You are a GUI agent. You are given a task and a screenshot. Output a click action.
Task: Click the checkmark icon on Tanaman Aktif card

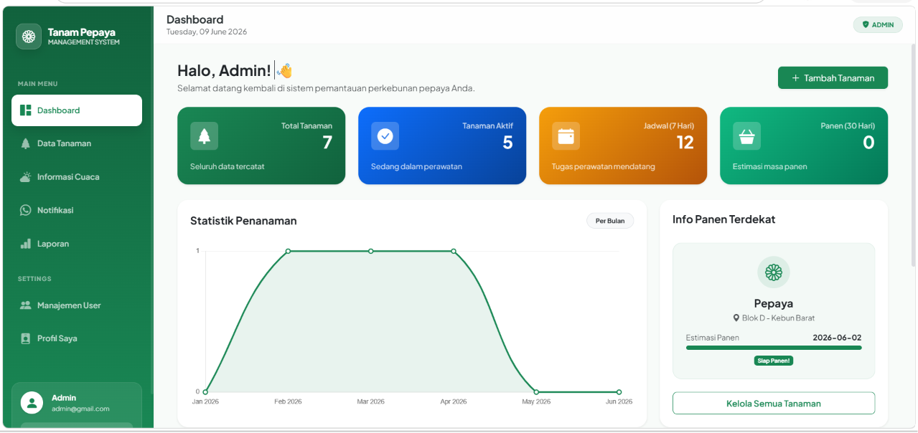click(385, 136)
